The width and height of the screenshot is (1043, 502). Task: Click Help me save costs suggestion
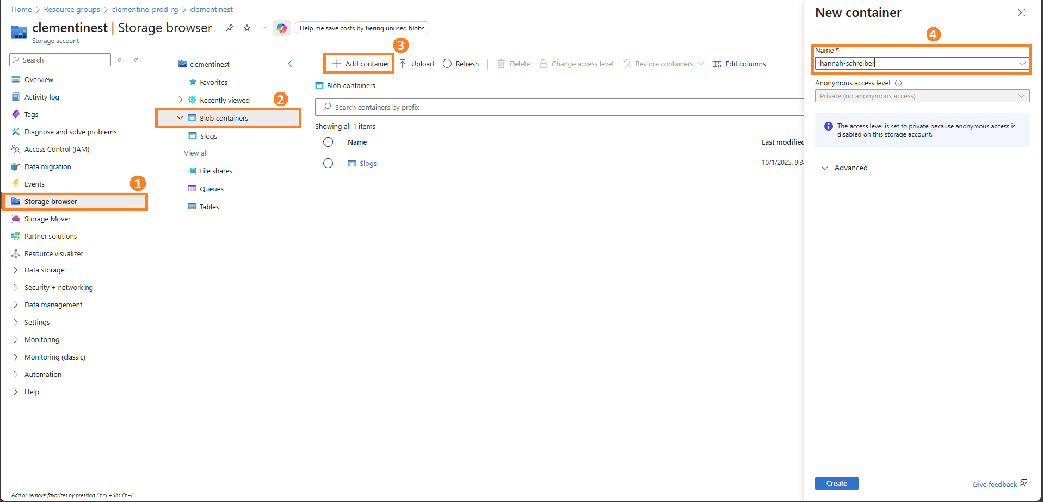pyautogui.click(x=362, y=28)
